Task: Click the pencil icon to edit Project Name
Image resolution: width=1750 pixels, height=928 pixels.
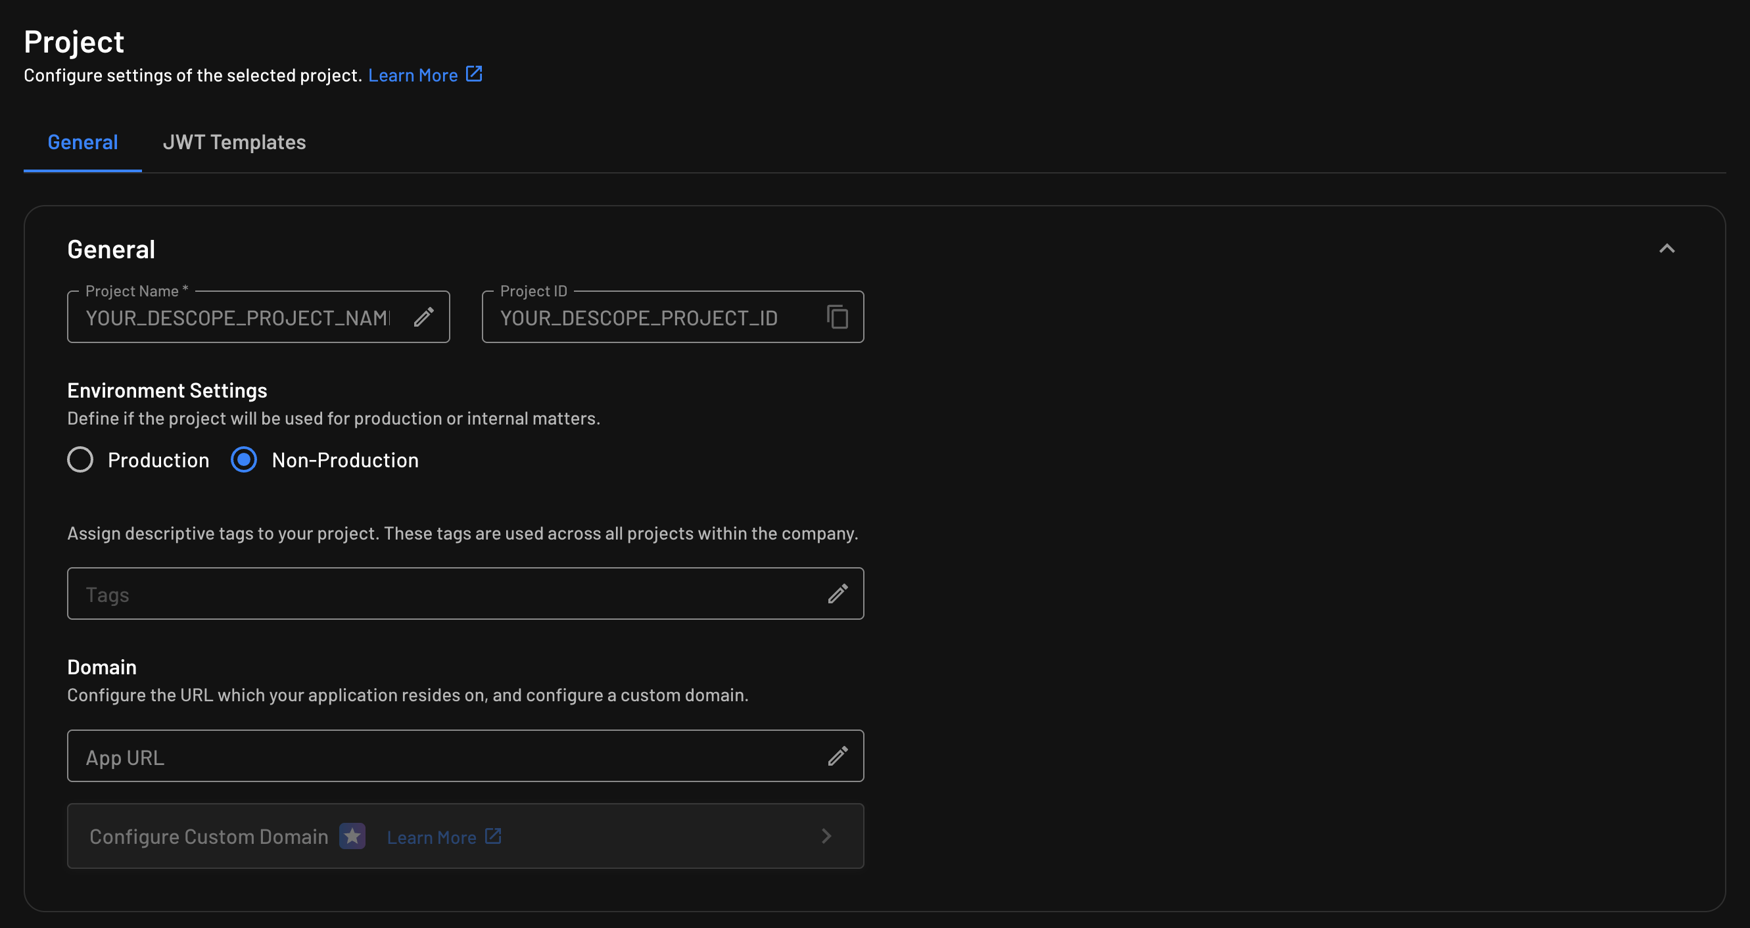Action: (x=425, y=317)
